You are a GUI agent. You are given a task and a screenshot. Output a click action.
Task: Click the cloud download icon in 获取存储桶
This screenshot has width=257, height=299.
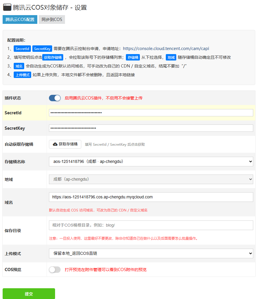tap(55, 144)
